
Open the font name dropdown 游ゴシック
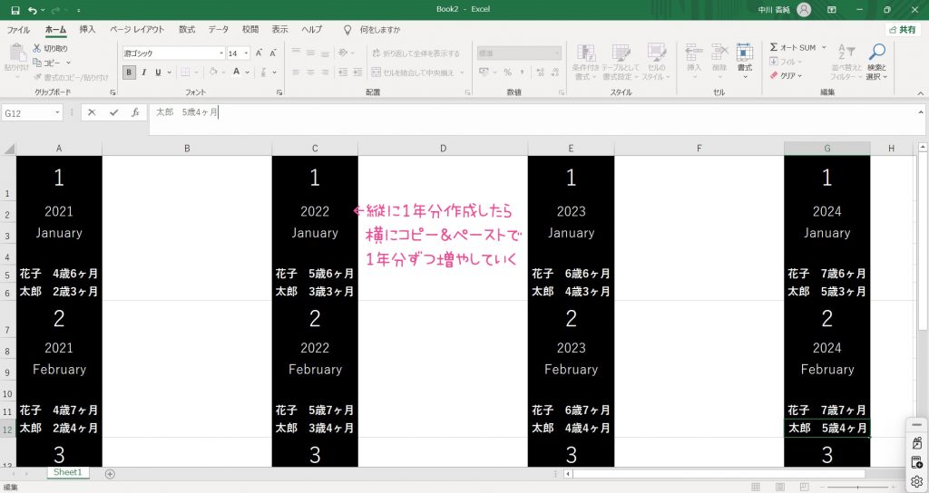[x=220, y=53]
